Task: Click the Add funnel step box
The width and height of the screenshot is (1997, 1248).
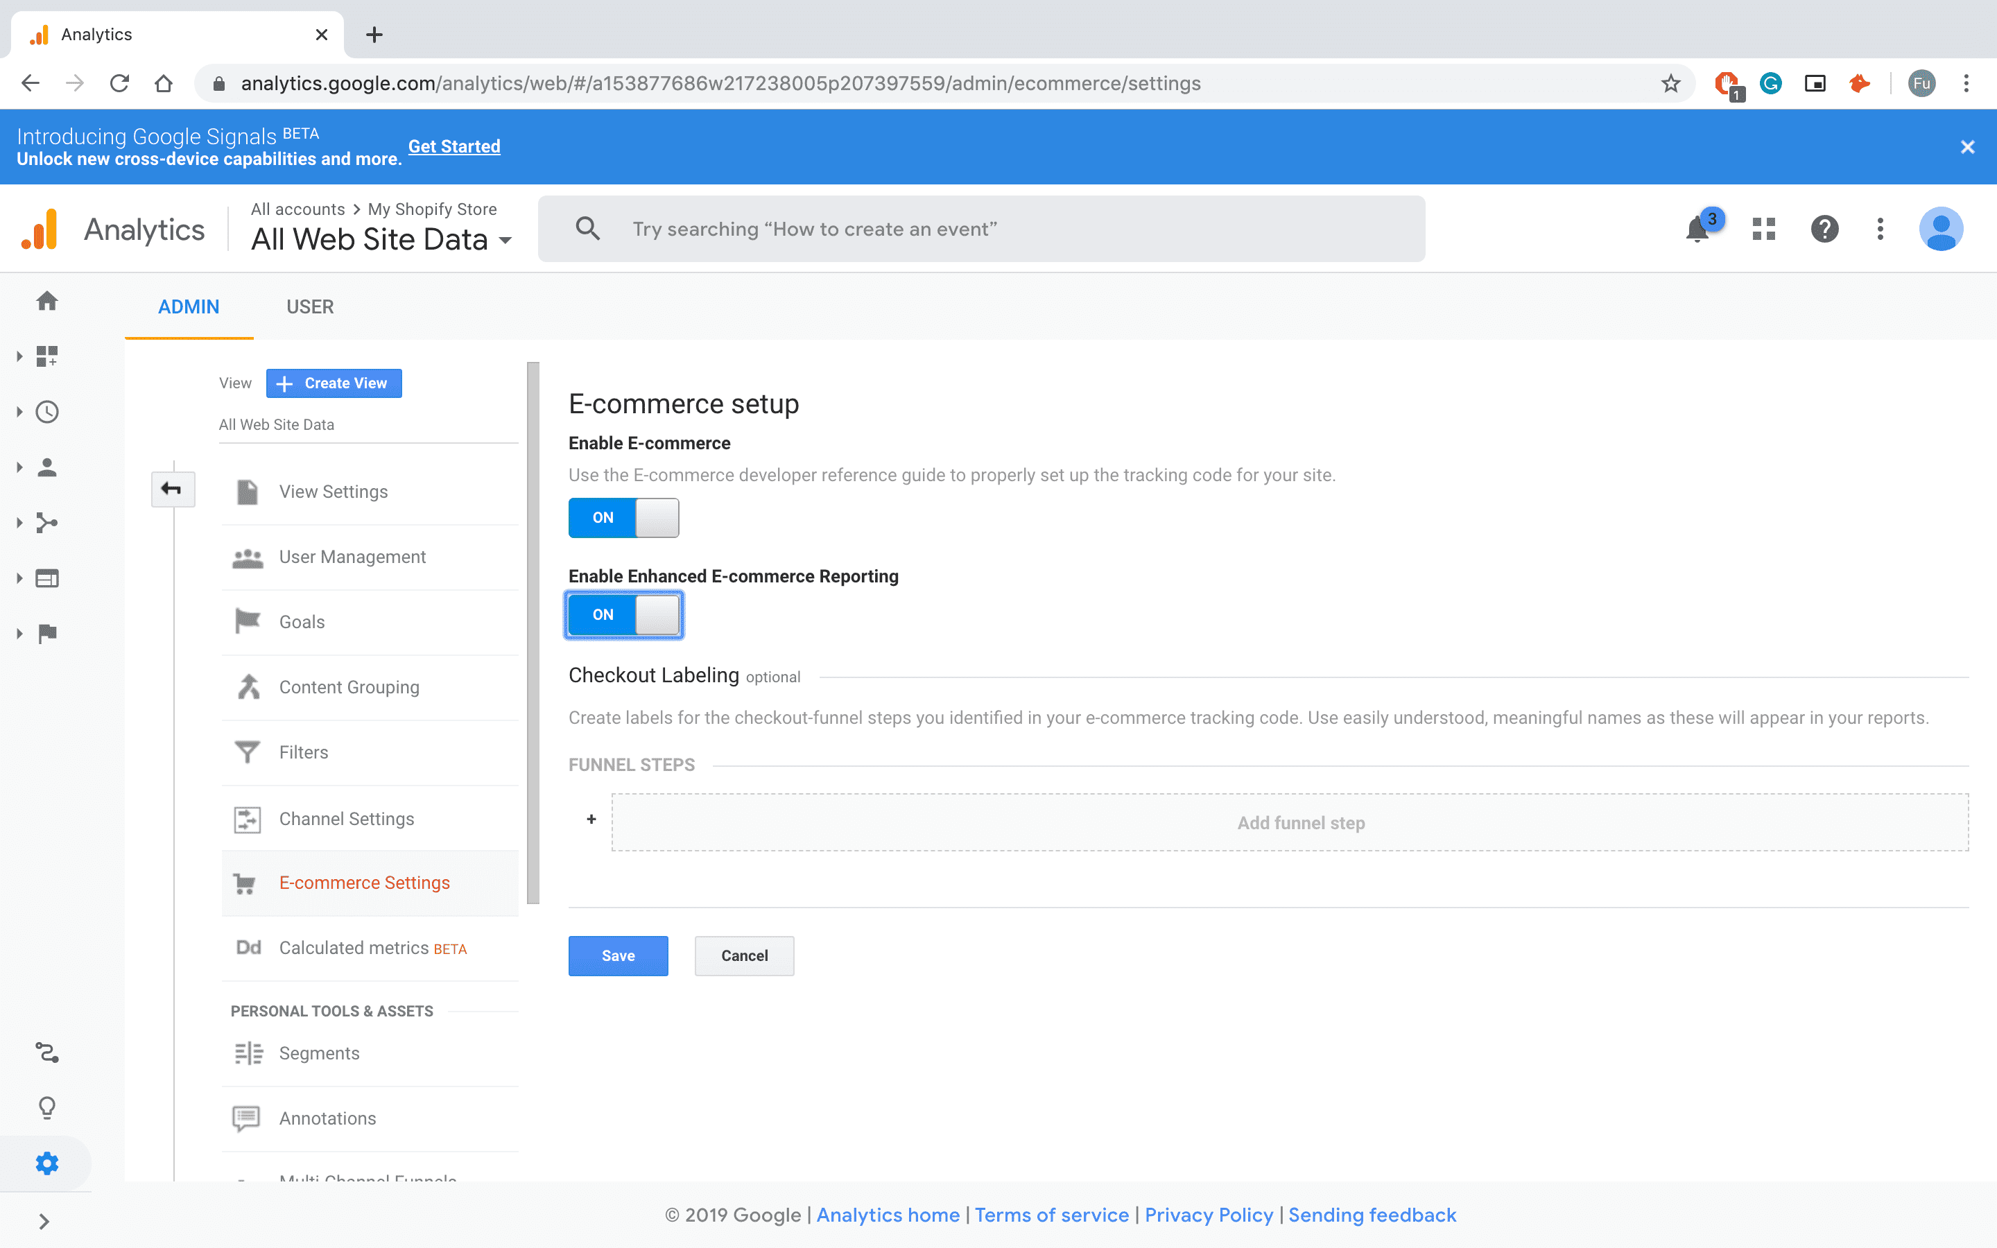Action: pyautogui.click(x=1290, y=822)
